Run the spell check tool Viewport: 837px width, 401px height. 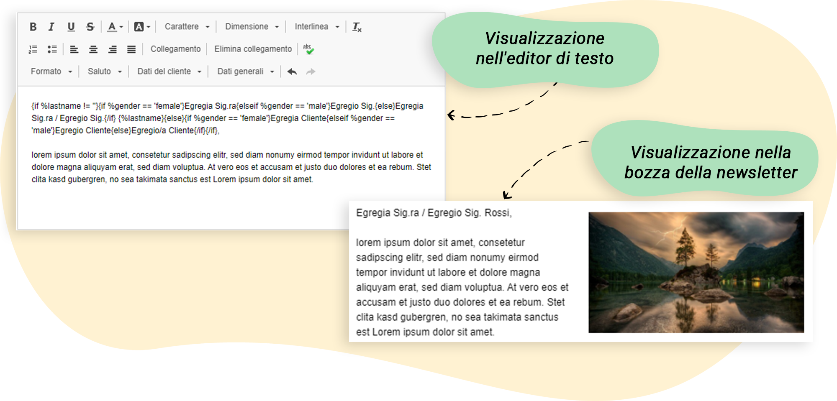point(308,49)
